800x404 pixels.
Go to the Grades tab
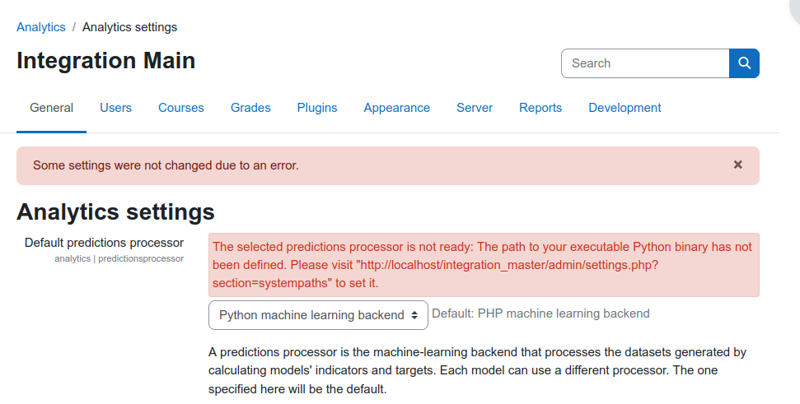(250, 108)
